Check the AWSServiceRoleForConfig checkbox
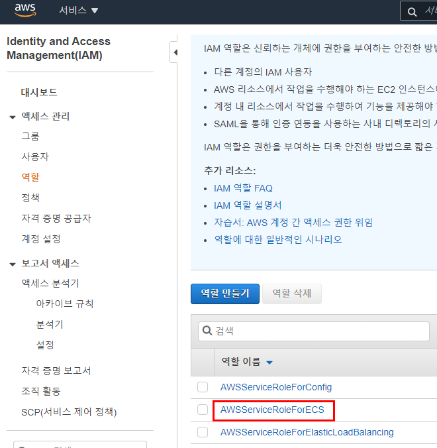Screen dimensions: 437x448 click(203, 387)
